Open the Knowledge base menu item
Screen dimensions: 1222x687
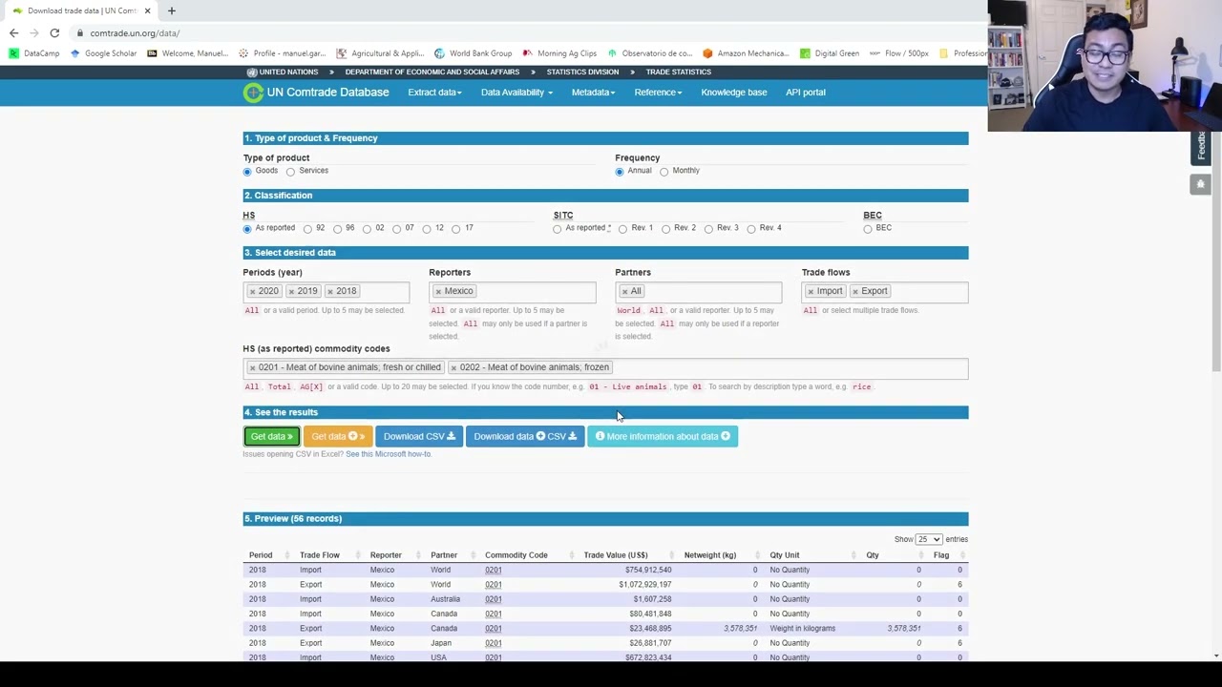[x=734, y=93]
